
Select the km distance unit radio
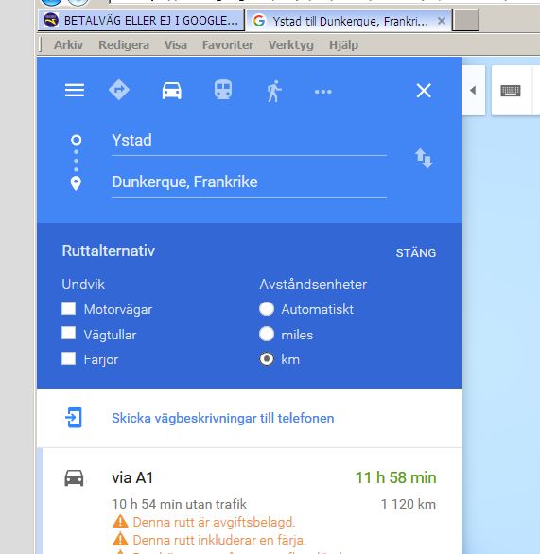pyautogui.click(x=267, y=359)
